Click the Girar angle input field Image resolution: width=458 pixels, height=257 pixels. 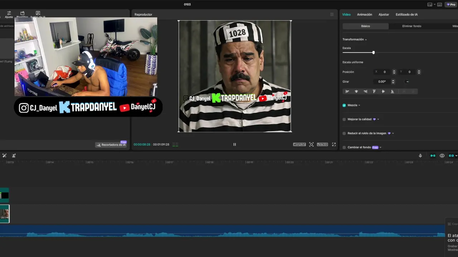pos(382,81)
